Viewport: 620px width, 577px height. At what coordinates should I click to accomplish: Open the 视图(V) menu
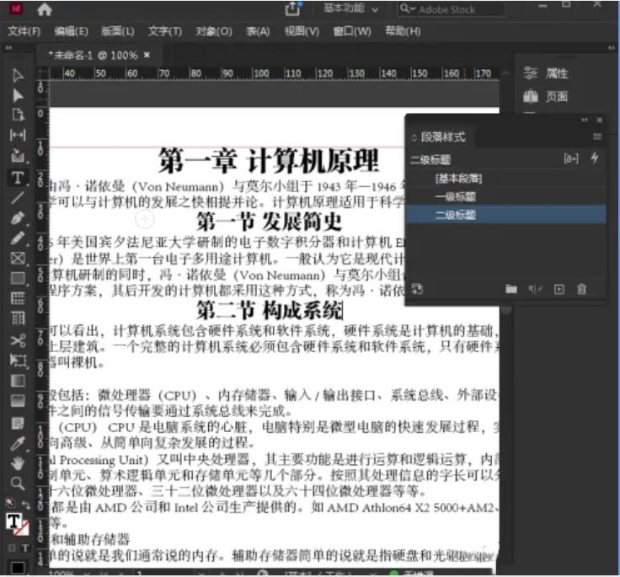pyautogui.click(x=301, y=31)
